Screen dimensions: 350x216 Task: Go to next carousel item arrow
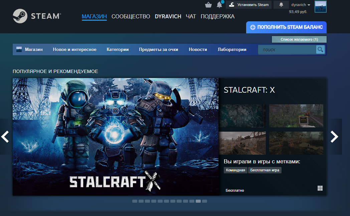point(334,137)
